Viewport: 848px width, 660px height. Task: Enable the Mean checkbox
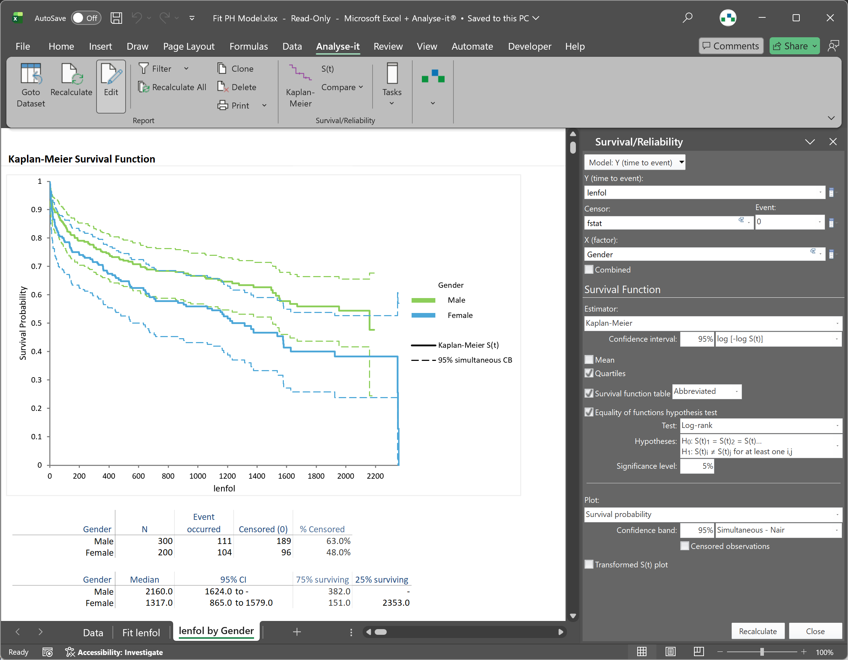coord(589,360)
